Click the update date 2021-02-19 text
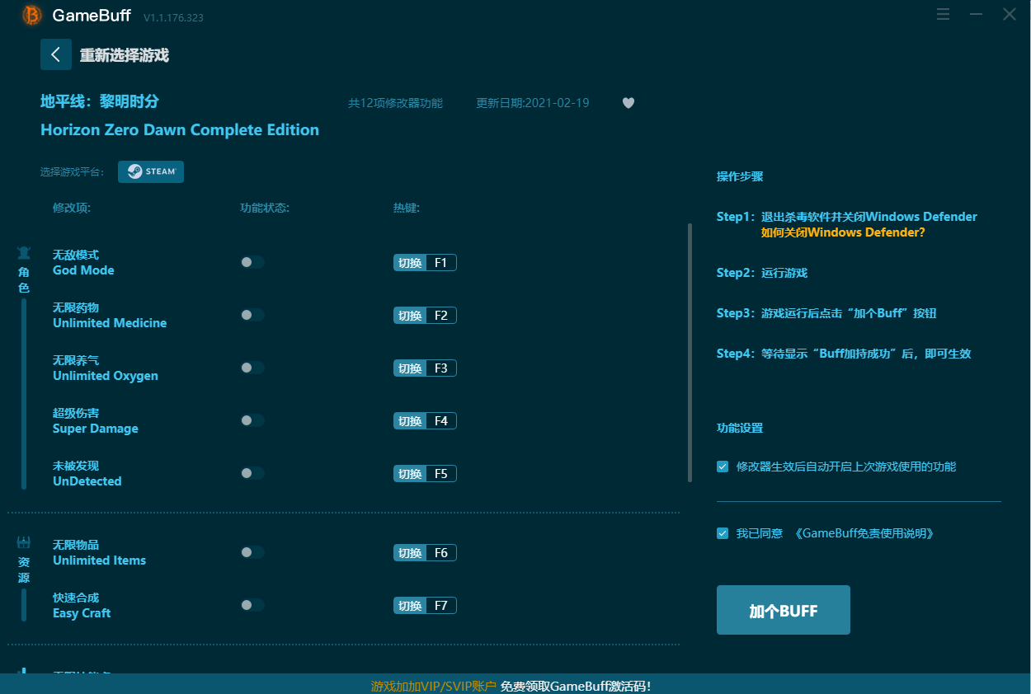Screen dimensions: 1031x694 [x=533, y=103]
